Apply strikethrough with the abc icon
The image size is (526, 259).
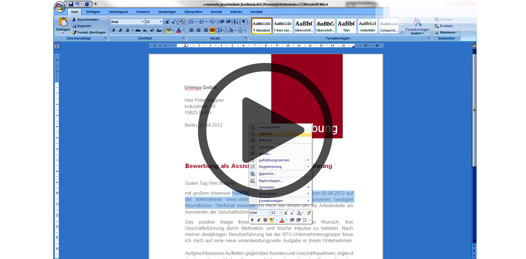138,30
